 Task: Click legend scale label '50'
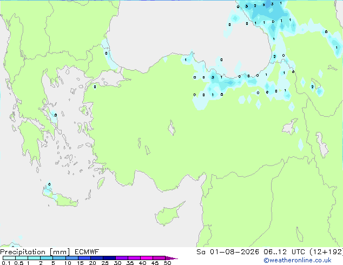coord(167,263)
